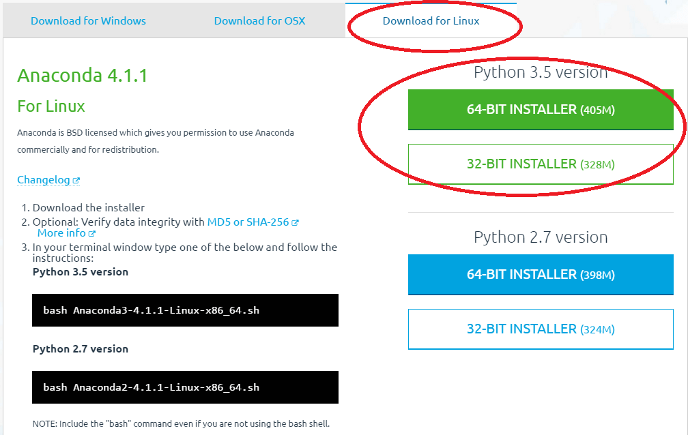The width and height of the screenshot is (688, 435).
Task: Download the Python 2.7 32-bit installer
Action: point(541,329)
